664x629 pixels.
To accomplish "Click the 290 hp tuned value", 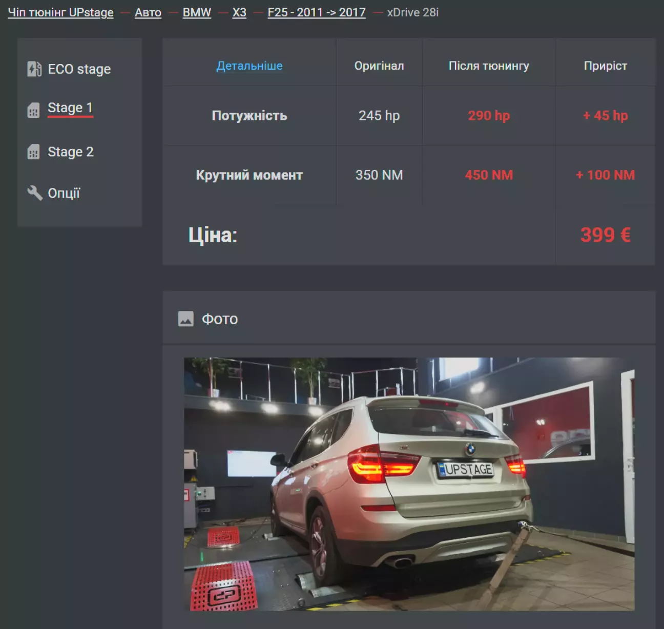I will [x=489, y=115].
